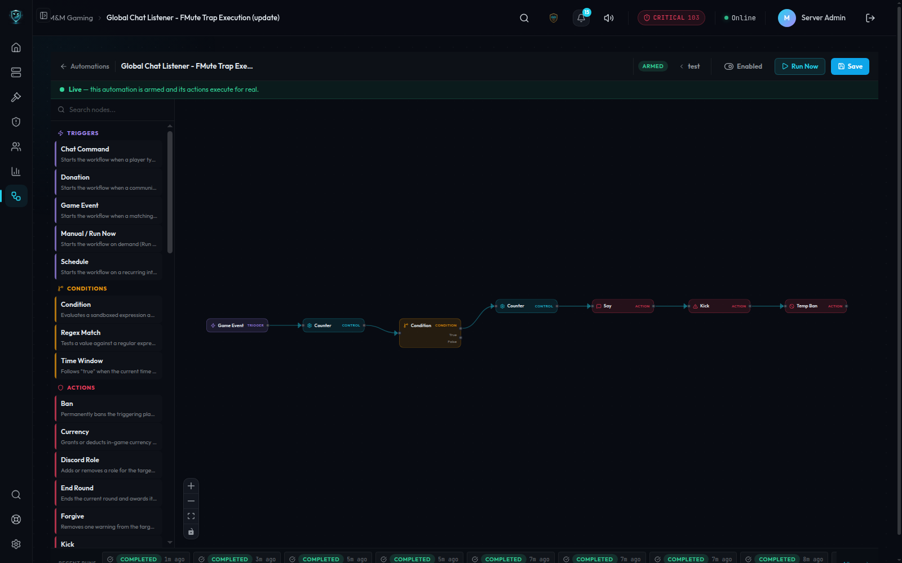
Task: Click the logout icon beside Server Admin
Action: pyautogui.click(x=870, y=18)
